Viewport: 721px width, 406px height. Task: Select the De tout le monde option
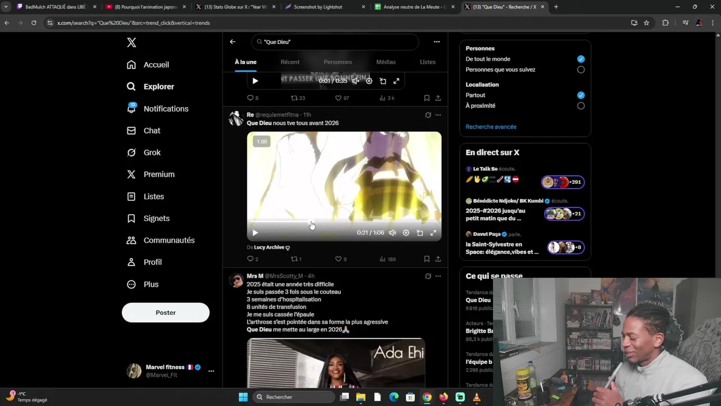pos(581,59)
